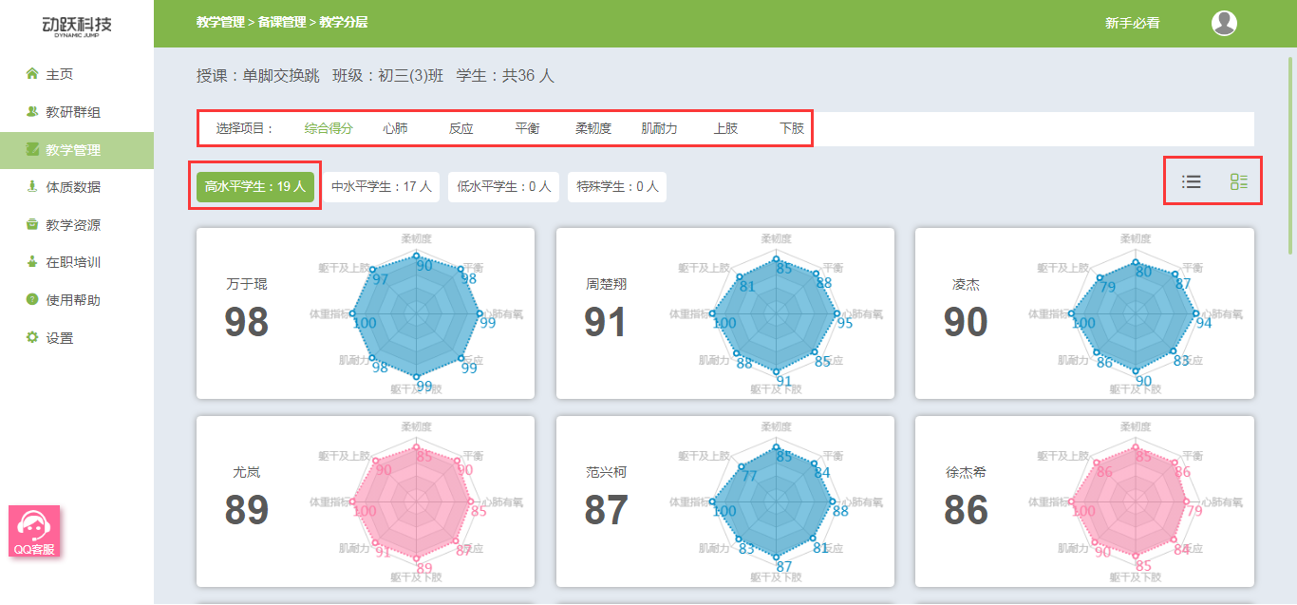Select the 下肢 project filter

(792, 128)
